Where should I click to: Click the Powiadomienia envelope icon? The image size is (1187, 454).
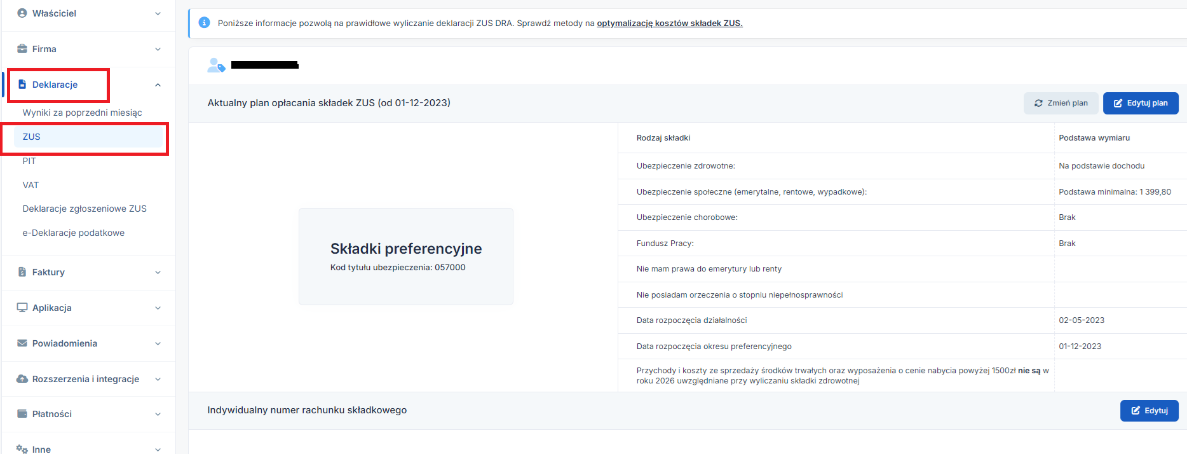22,343
